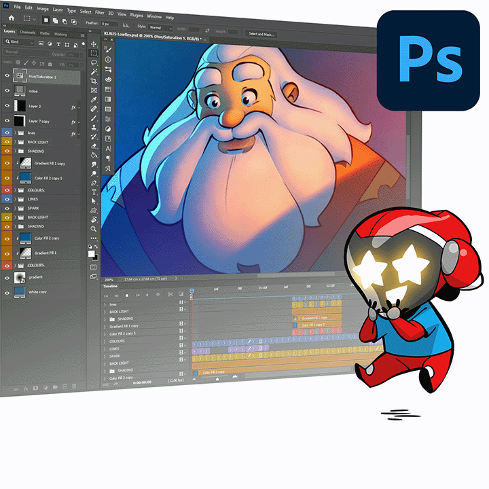This screenshot has height=489, width=489.
Task: Click the Timeline zoom slider
Action: [217, 379]
